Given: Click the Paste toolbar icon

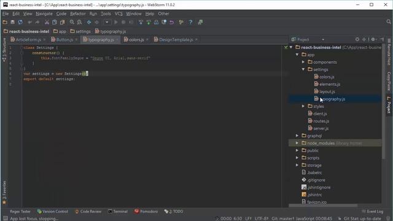Looking at the screenshot, I should [62, 22].
